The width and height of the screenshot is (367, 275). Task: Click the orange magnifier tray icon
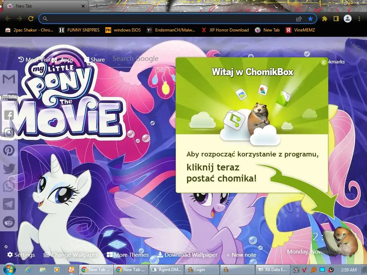tap(313, 270)
